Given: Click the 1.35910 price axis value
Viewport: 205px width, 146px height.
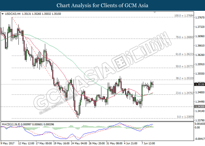Looking at the screenshot, I should (x=200, y=64).
